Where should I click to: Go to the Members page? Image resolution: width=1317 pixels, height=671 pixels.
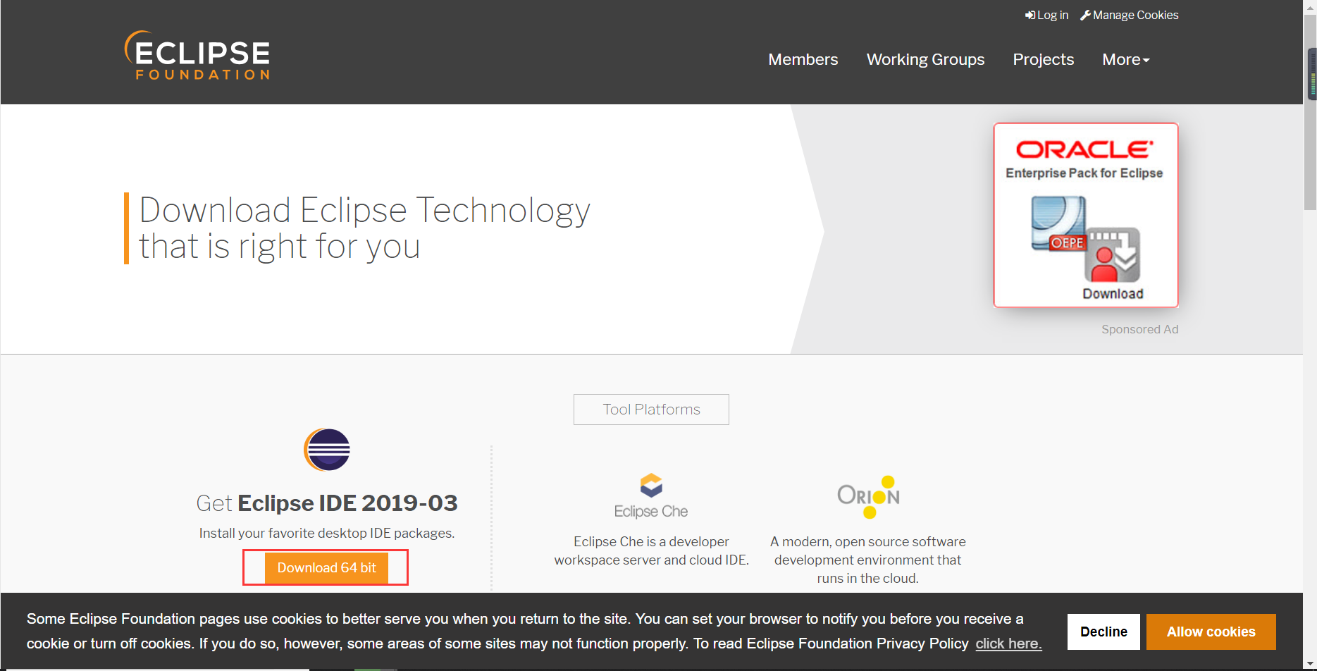(803, 59)
